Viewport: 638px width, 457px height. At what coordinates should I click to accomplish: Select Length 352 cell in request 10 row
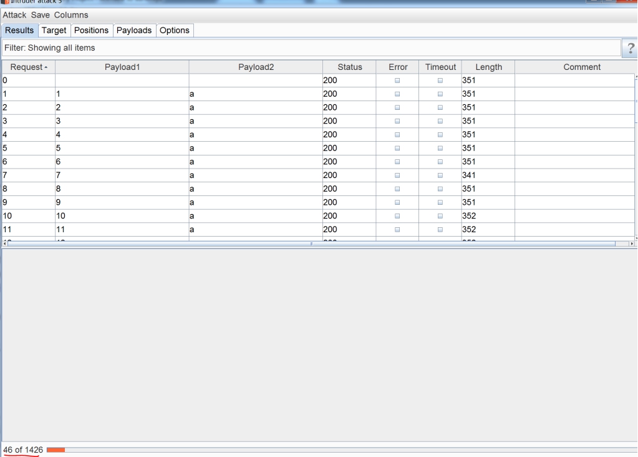488,216
